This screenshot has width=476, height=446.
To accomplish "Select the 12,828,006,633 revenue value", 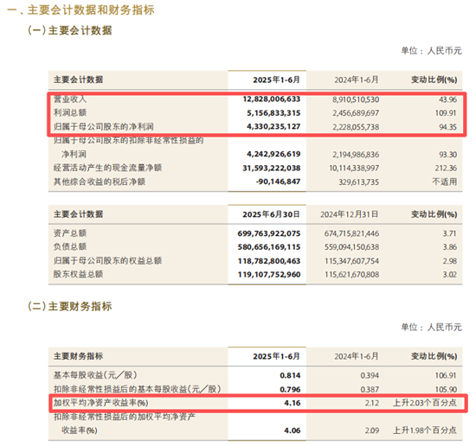I will coord(272,99).
